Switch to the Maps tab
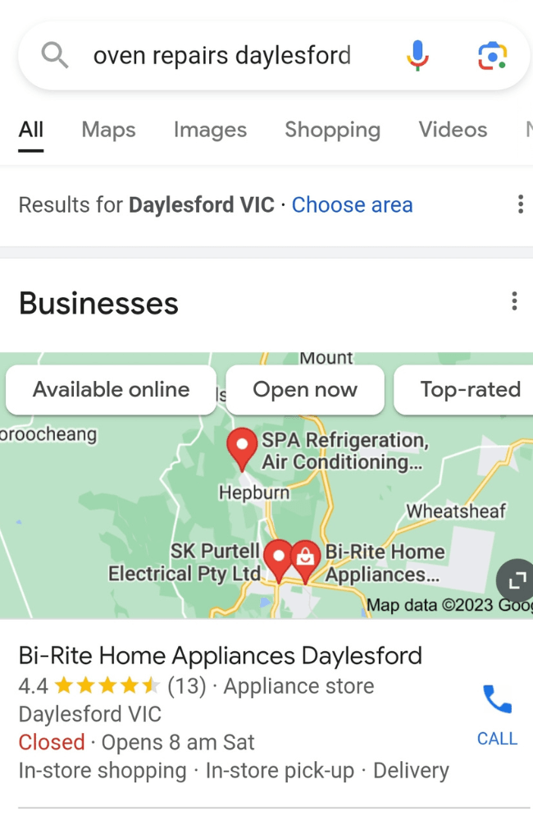The height and width of the screenshot is (821, 533). point(108,130)
